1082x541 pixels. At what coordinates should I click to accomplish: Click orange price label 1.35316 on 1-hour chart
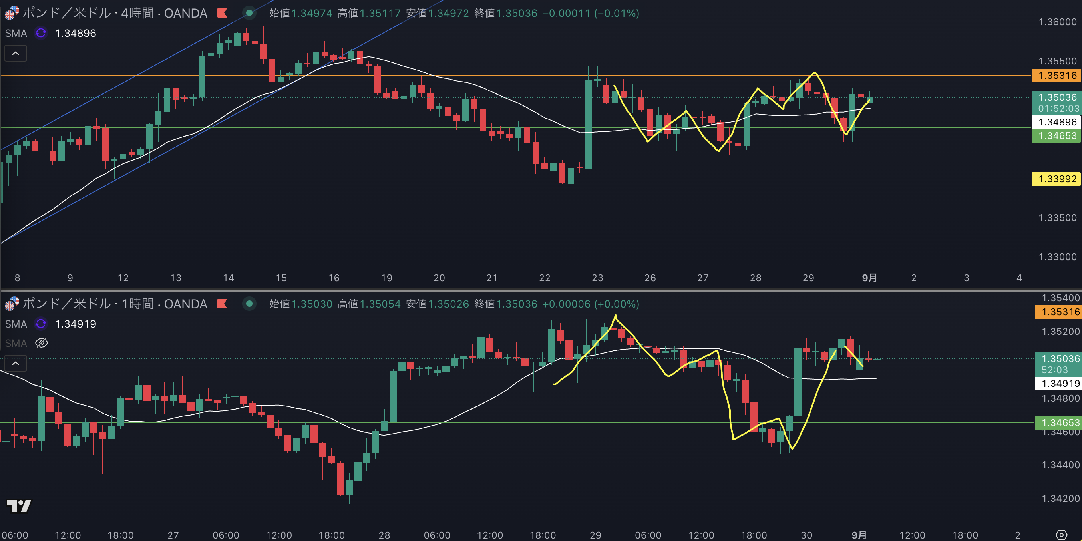1058,312
